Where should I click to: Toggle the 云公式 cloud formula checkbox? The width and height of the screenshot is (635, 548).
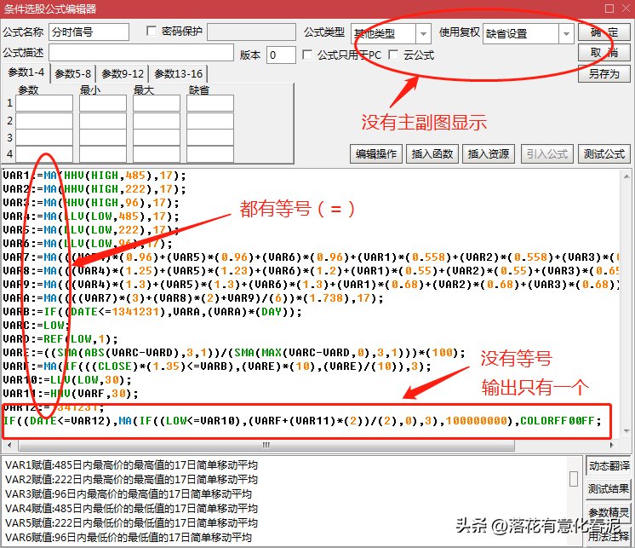pyautogui.click(x=392, y=55)
